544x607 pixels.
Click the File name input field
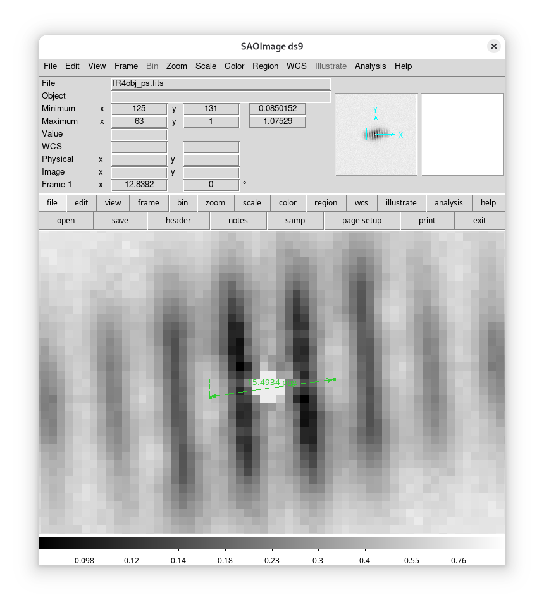pos(220,83)
